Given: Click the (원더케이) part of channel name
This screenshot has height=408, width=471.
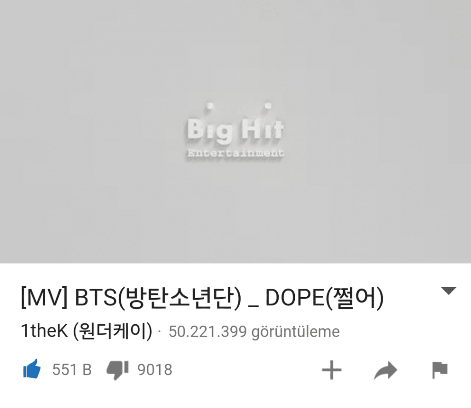Looking at the screenshot, I should pyautogui.click(x=113, y=331).
